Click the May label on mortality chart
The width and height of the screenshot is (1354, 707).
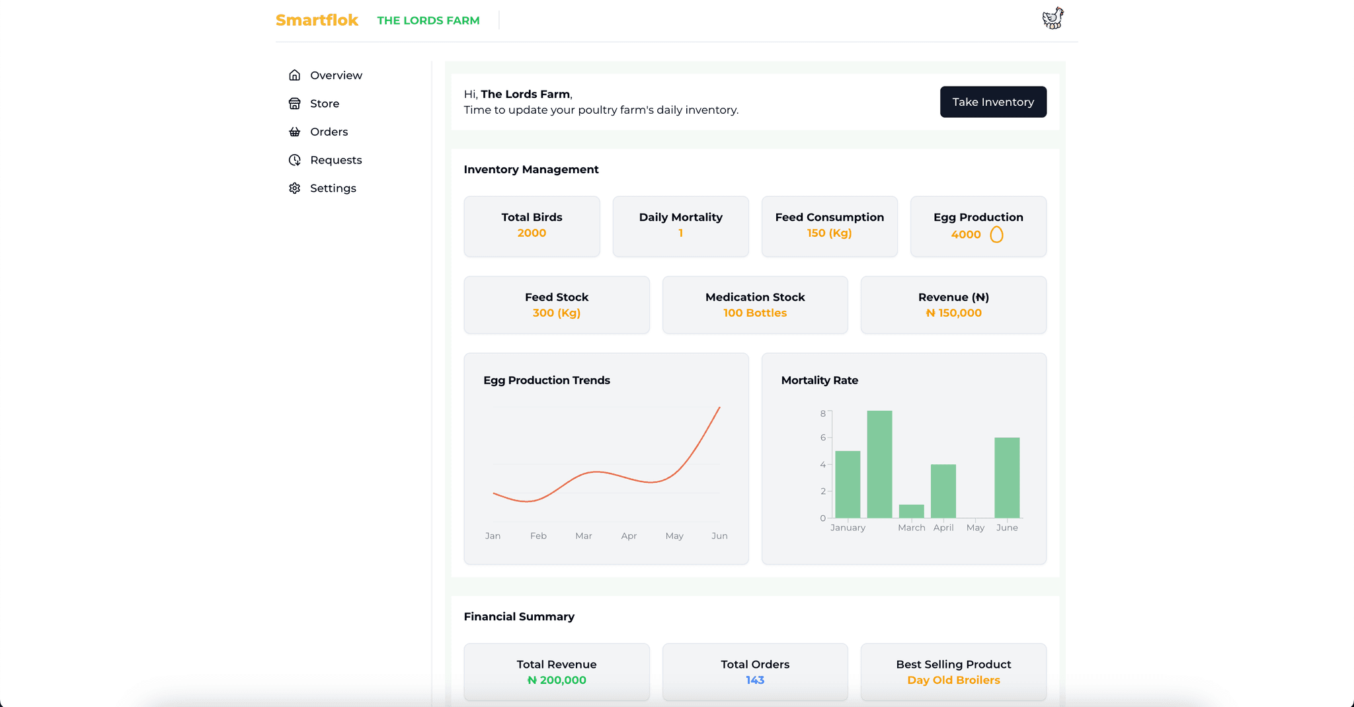975,528
